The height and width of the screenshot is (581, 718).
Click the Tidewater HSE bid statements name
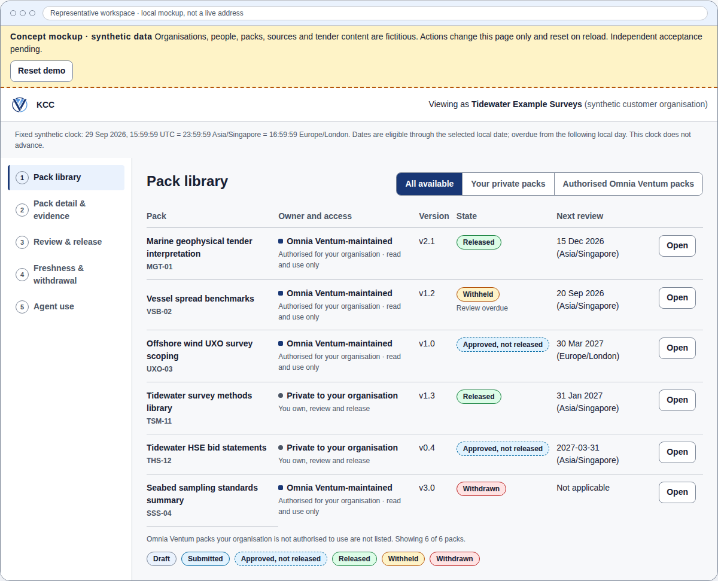coord(206,448)
